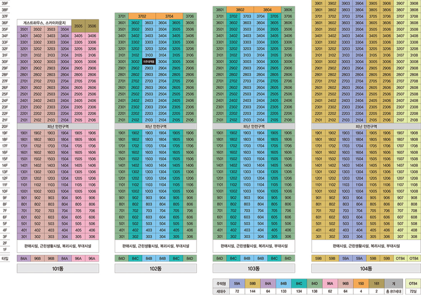Click the 101동 building label

point(58,268)
